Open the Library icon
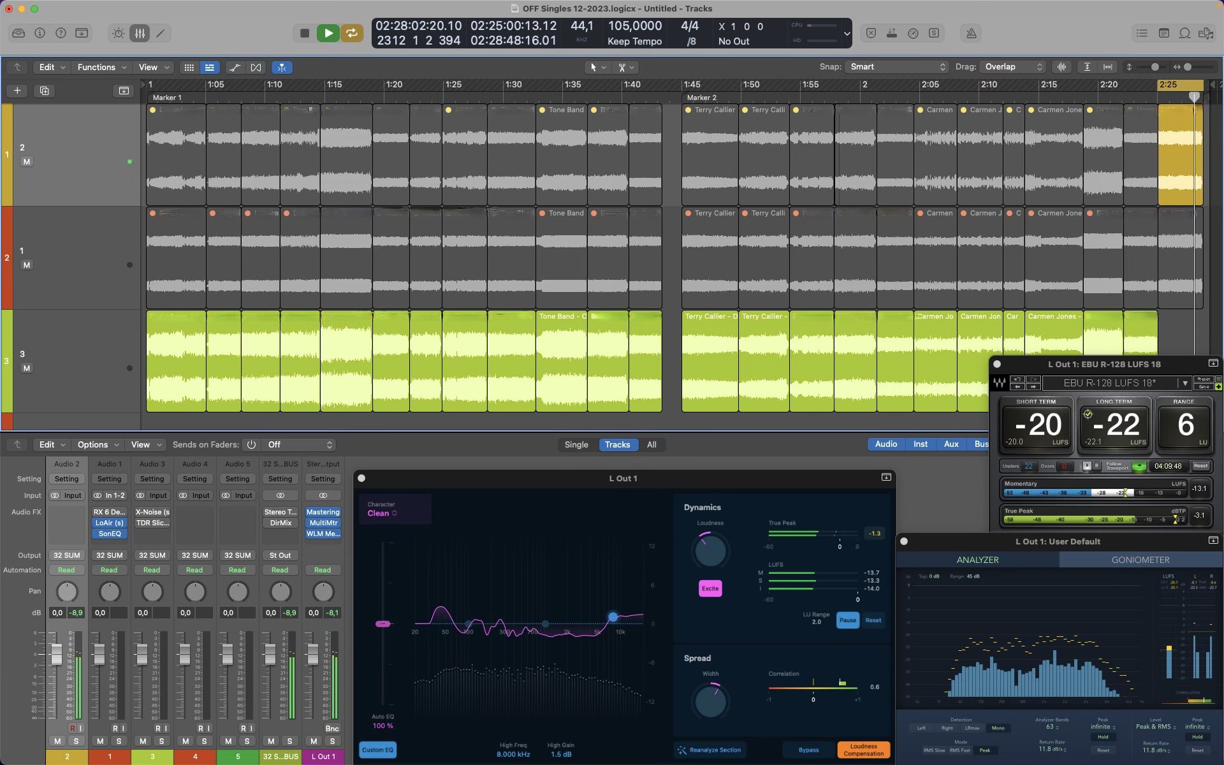 [18, 33]
